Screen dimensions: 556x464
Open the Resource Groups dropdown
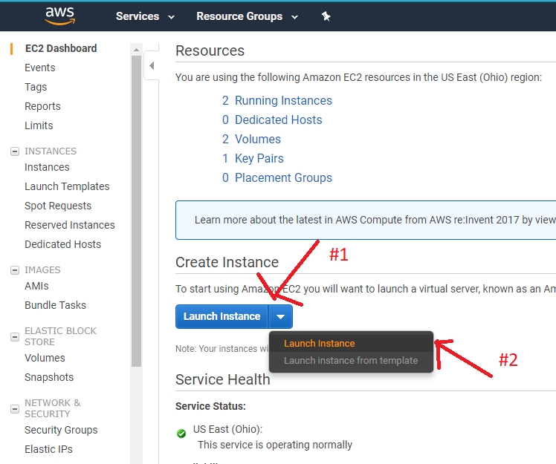click(247, 16)
